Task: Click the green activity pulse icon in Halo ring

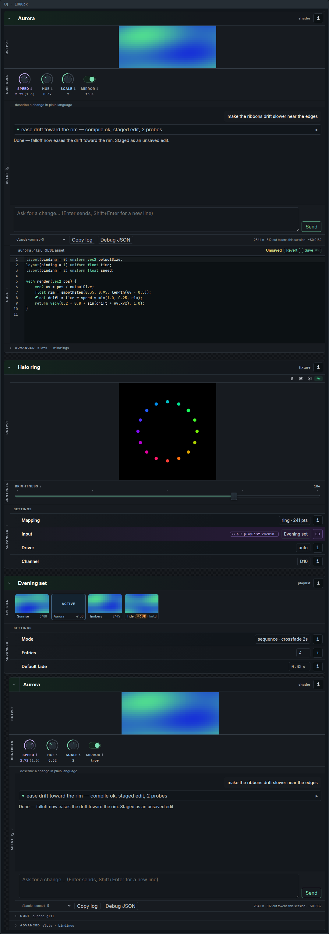Action: (318, 379)
